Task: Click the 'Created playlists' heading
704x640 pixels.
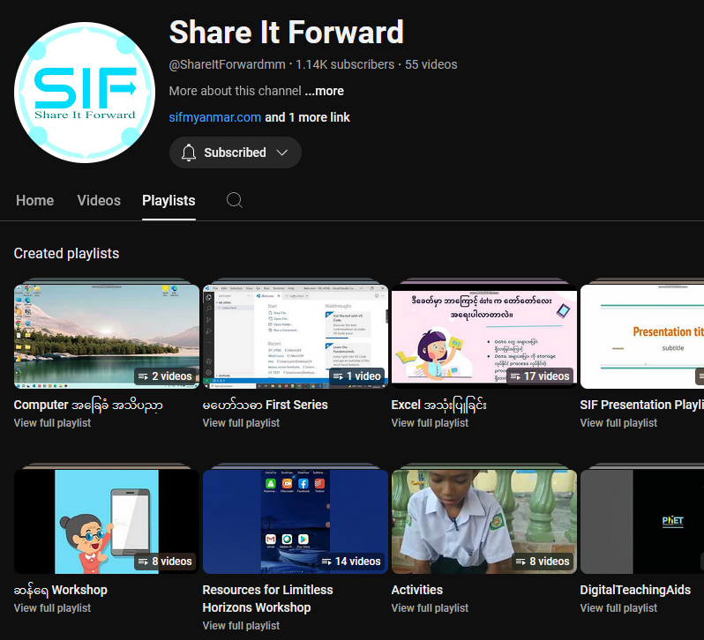Action: [66, 253]
